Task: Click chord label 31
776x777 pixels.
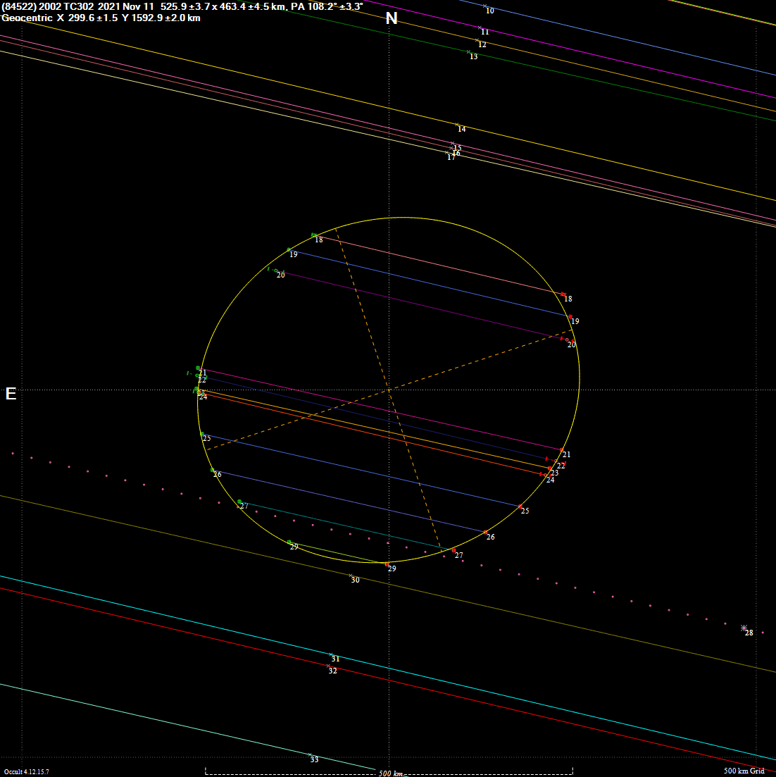Action: click(336, 659)
